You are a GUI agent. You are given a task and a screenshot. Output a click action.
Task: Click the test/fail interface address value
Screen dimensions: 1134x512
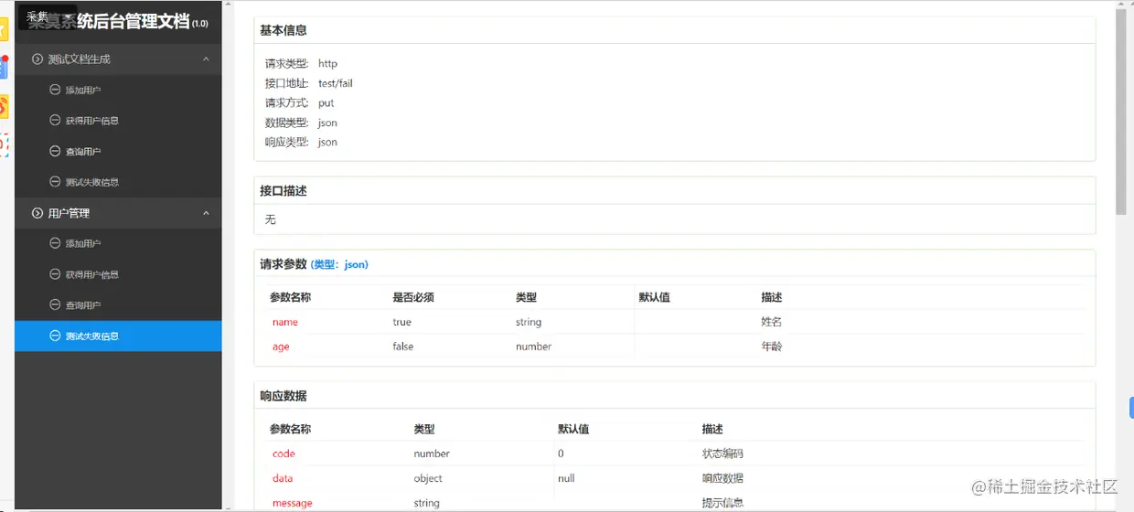coord(336,83)
